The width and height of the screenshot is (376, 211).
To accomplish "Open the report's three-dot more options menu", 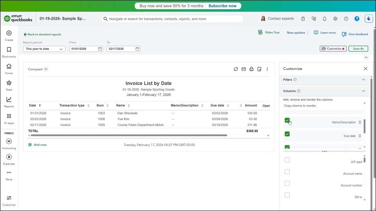I will point(267,69).
